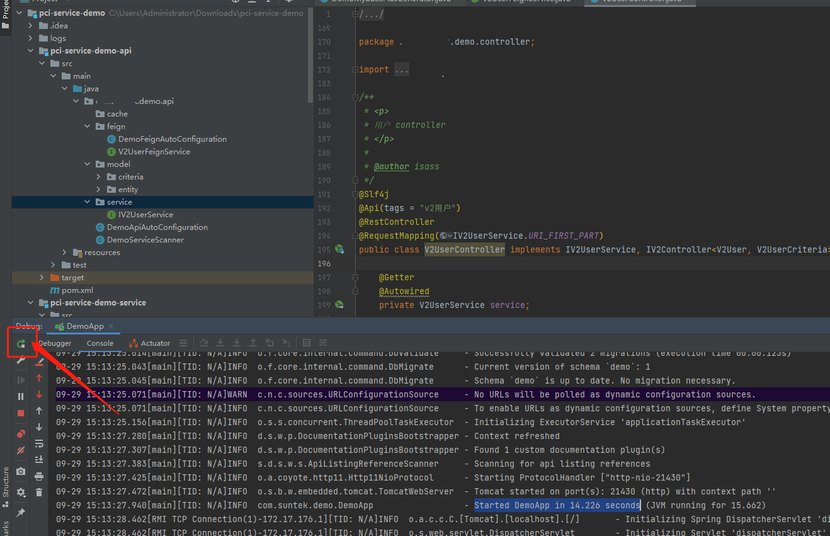Click the Resume Program icon
Image resolution: width=830 pixels, height=536 pixels.
point(21,380)
